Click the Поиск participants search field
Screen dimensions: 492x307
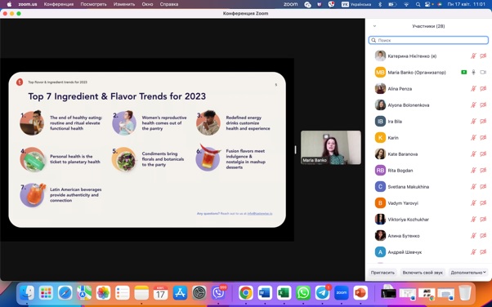(x=428, y=40)
